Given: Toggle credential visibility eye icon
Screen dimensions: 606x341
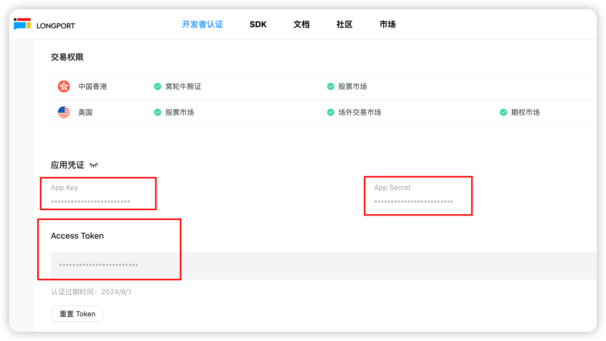Looking at the screenshot, I should pos(94,165).
